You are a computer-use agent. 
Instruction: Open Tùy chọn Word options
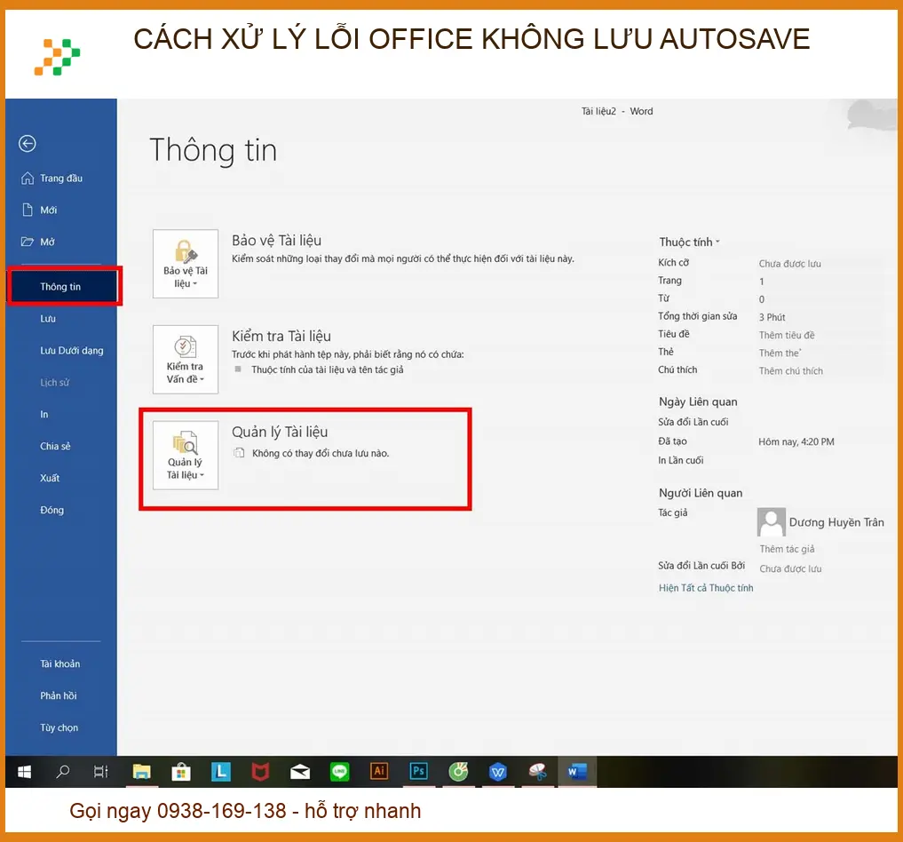tap(59, 728)
